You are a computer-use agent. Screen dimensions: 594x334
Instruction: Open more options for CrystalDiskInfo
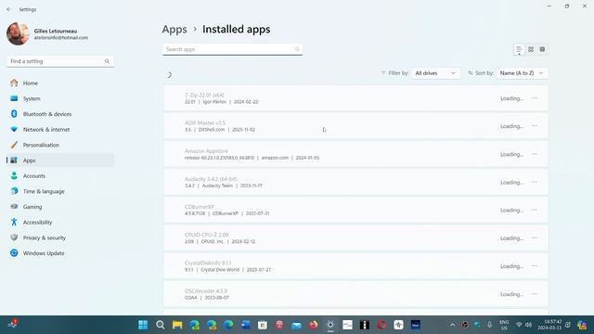(x=535, y=266)
